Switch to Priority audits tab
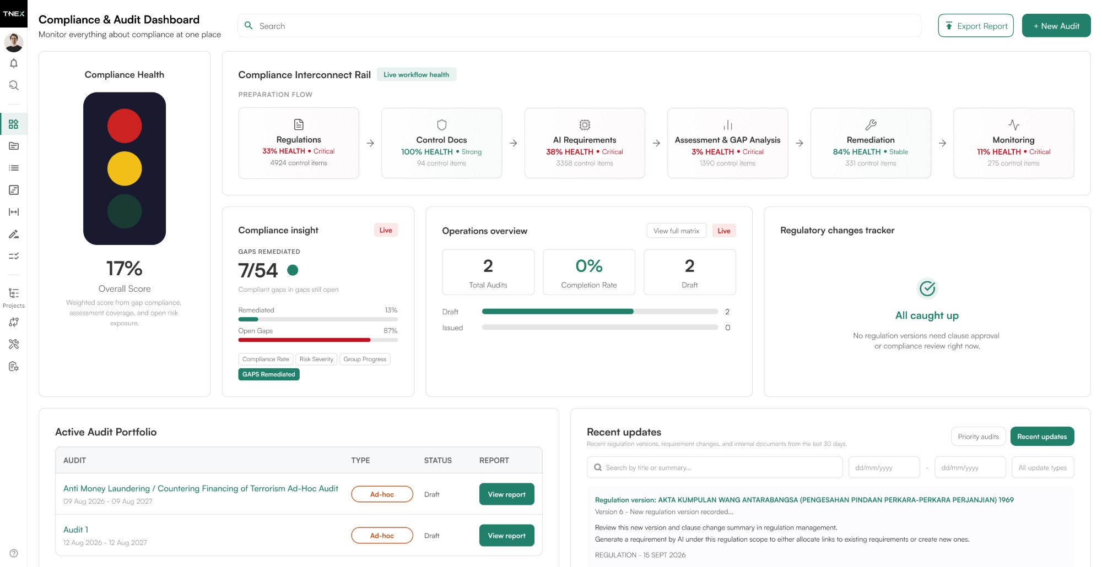Screen dimensions: 1102x567 (978, 437)
